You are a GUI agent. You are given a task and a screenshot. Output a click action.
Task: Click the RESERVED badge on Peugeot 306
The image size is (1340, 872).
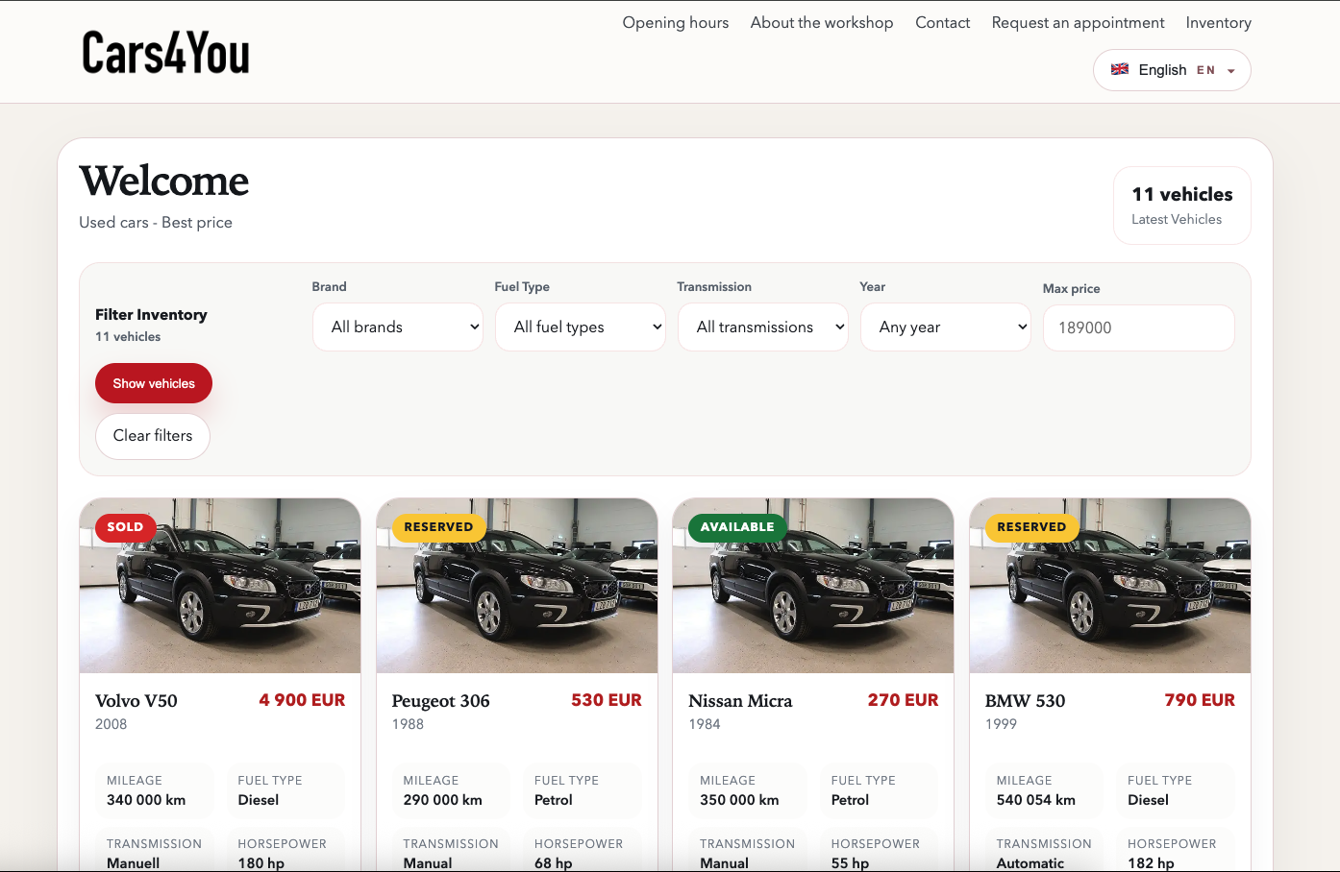[438, 527]
